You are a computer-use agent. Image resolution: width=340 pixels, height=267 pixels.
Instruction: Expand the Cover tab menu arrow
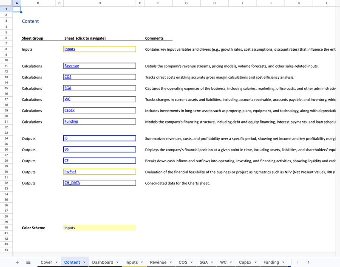57,262
